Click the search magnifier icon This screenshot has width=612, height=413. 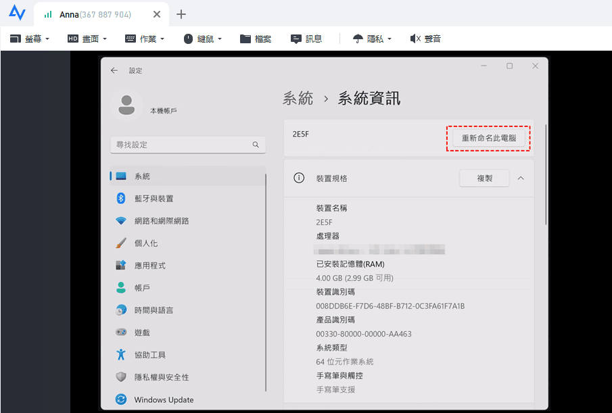(x=256, y=145)
